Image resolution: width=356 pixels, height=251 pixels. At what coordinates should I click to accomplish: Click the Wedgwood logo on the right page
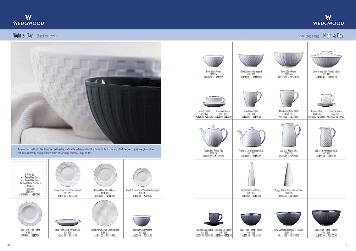coord(328,20)
